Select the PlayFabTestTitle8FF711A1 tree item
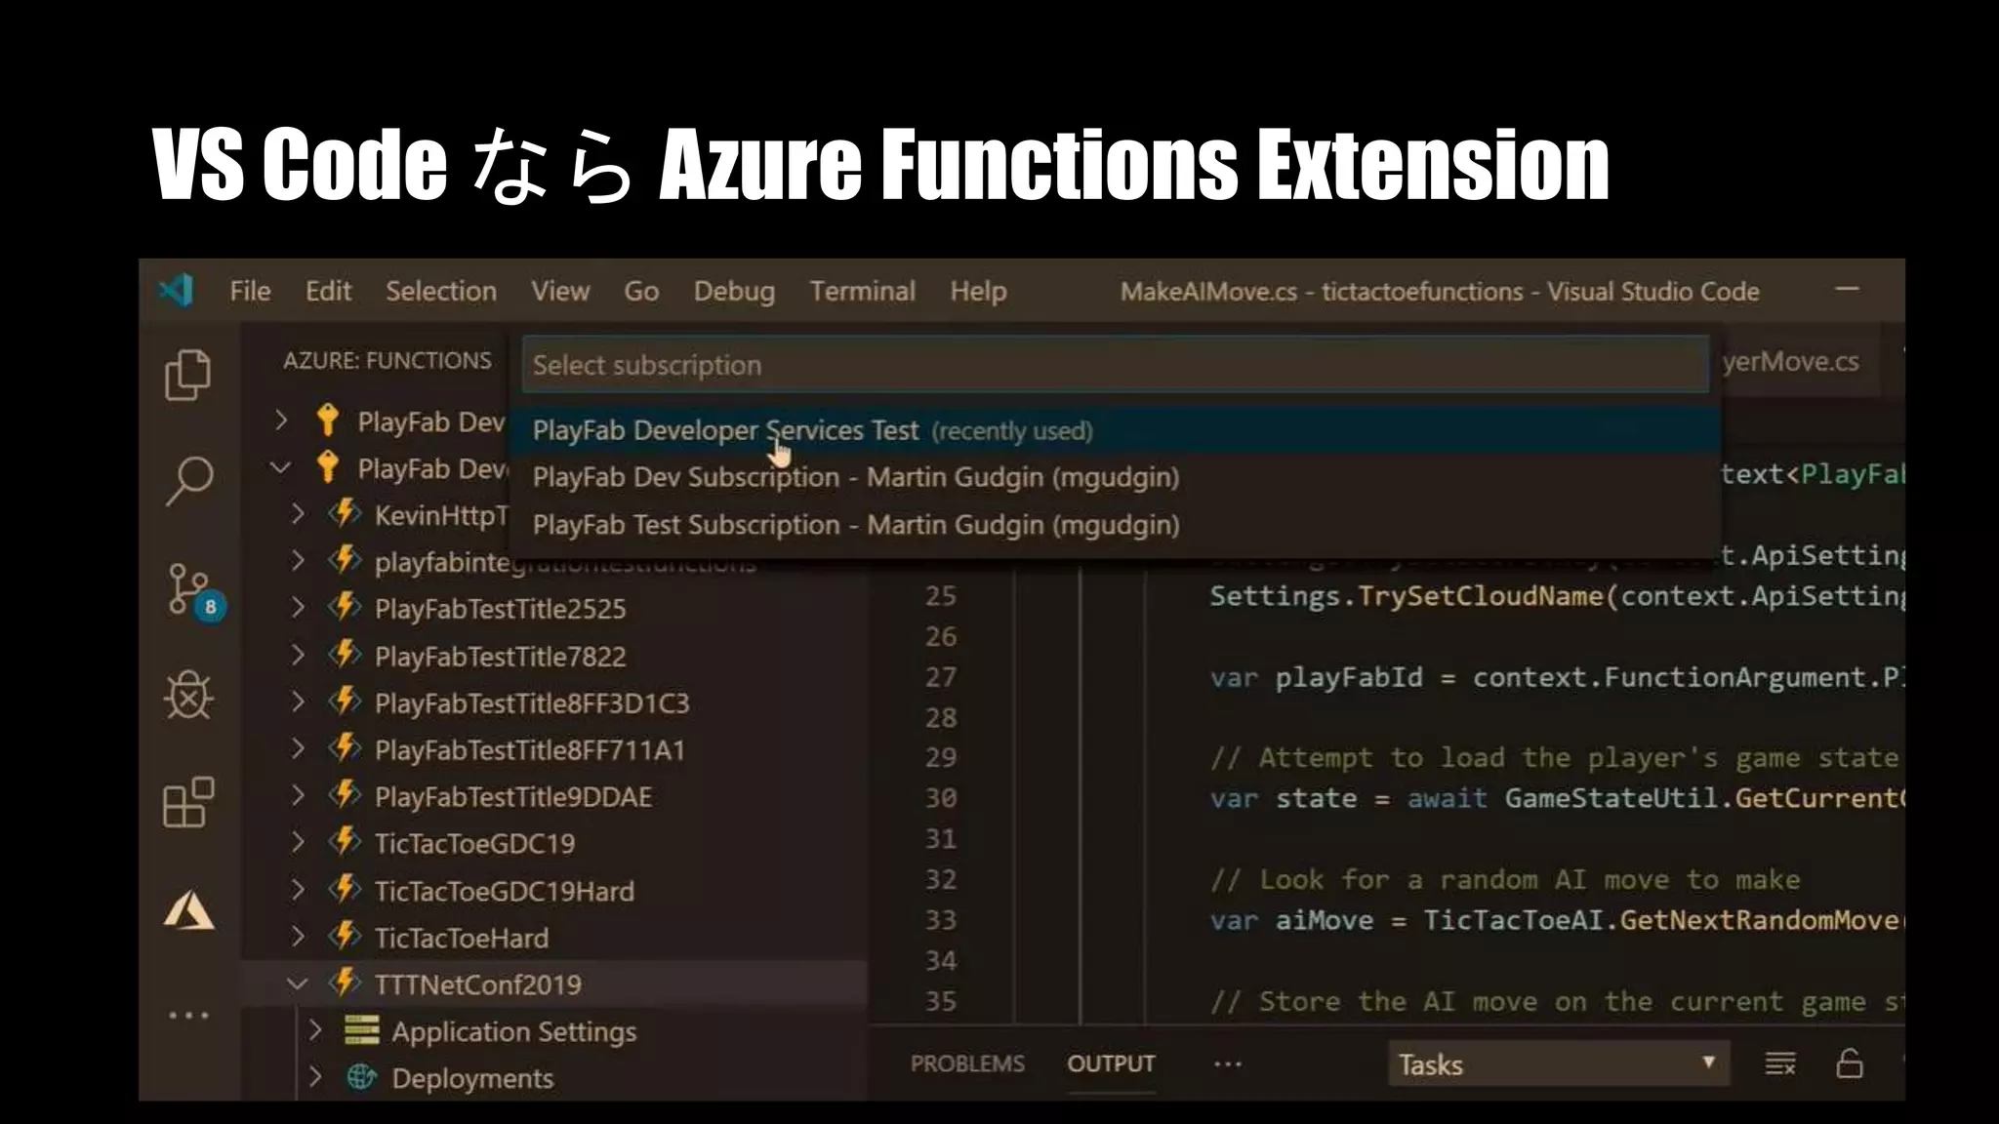This screenshot has width=1999, height=1124. [x=554, y=749]
